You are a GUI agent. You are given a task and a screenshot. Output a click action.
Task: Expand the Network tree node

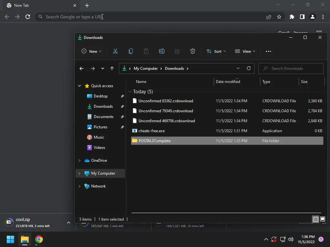80,186
